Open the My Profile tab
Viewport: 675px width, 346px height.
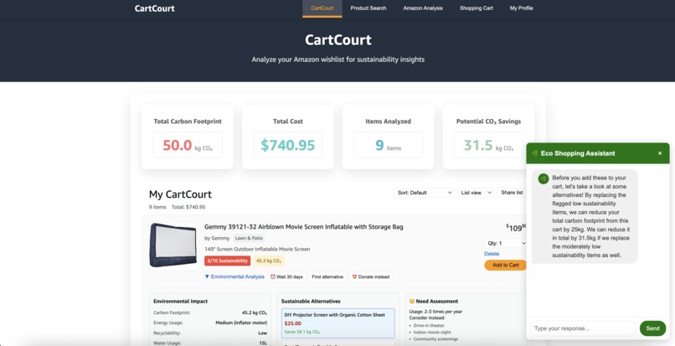coord(521,8)
